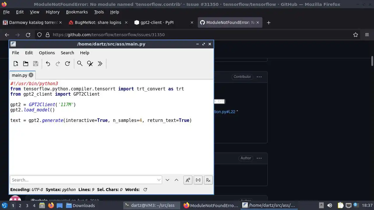Bookmark this page with the star icon

pos(356,35)
